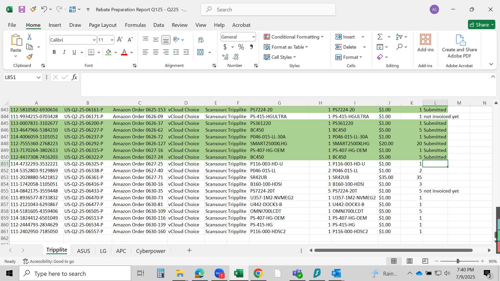Open the Name Box dropdown arrow
Screen dimensions: 500x281
[x=39, y=77]
